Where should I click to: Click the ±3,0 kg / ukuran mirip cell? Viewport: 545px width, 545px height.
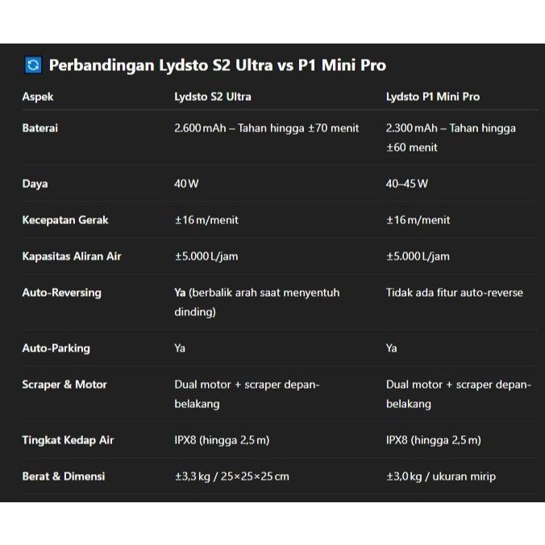point(441,476)
